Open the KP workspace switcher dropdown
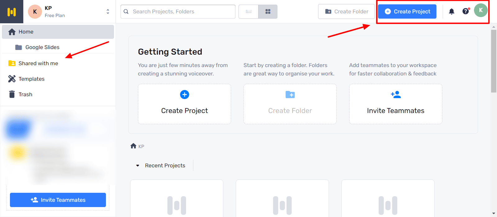 click(108, 11)
